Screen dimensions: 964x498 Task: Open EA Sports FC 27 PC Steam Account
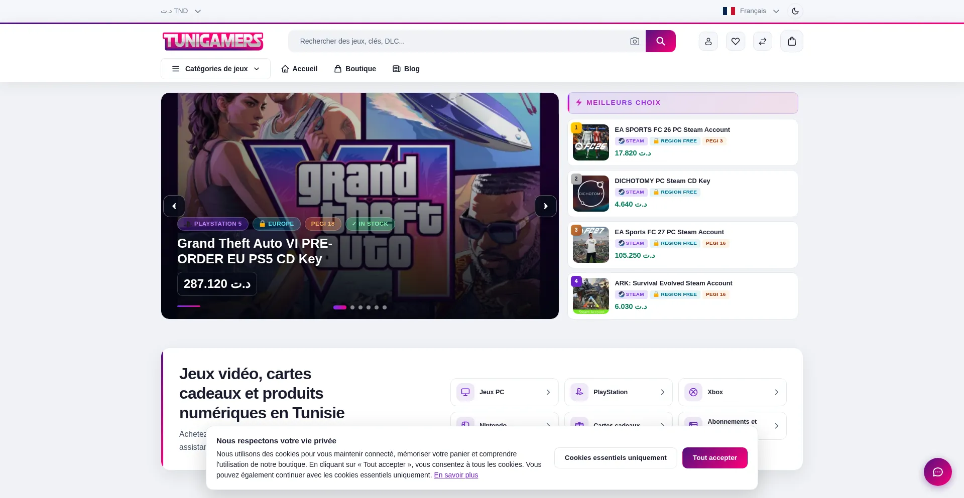pyautogui.click(x=669, y=232)
